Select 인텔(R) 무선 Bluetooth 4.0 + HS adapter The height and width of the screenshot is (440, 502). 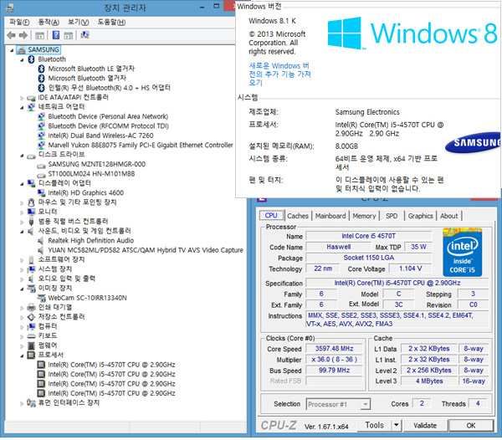[x=109, y=88]
